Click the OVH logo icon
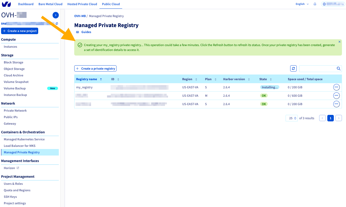Image resolution: width=346 pixels, height=207 pixels. pos(7,4)
